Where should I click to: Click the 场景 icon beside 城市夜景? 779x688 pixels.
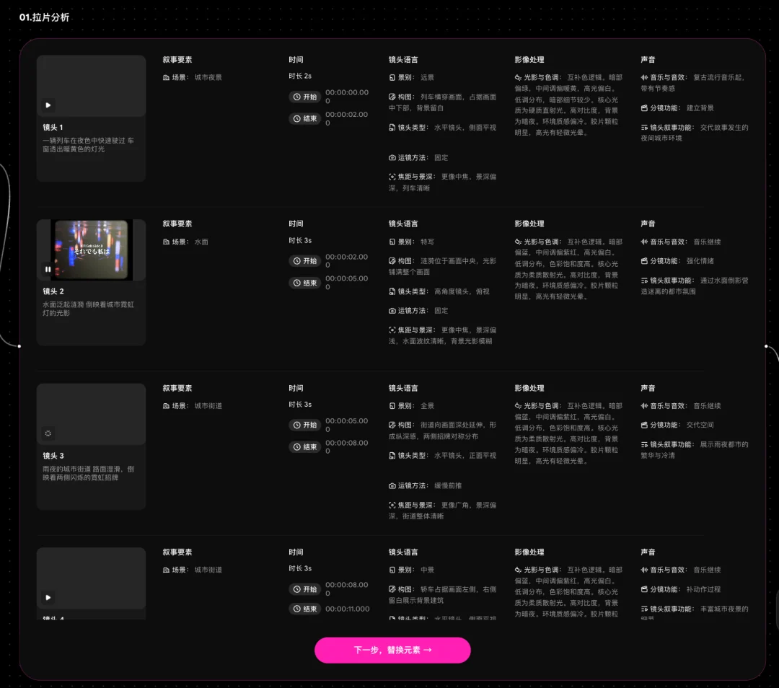(167, 77)
